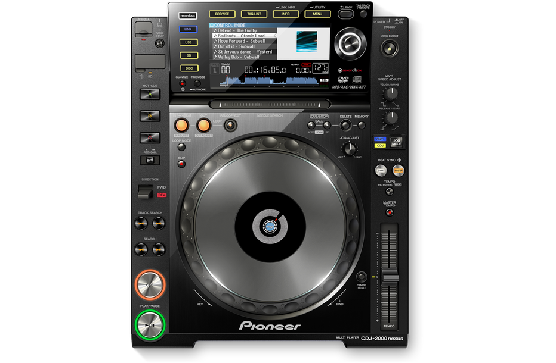Screen dimensions: 556x363
Task: Open the TAG LIST view
Action: pyautogui.click(x=254, y=14)
